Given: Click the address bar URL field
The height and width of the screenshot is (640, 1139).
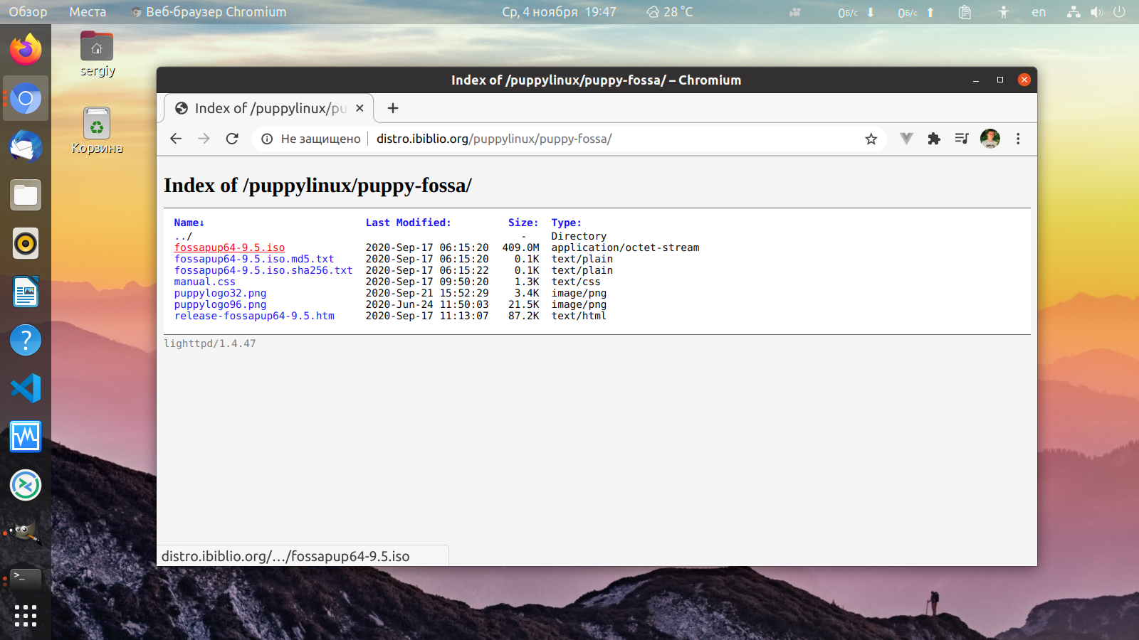Looking at the screenshot, I should tap(494, 139).
